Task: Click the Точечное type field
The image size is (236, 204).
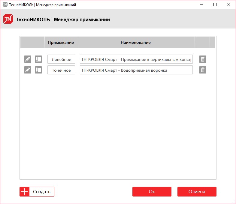Action: [61, 70]
